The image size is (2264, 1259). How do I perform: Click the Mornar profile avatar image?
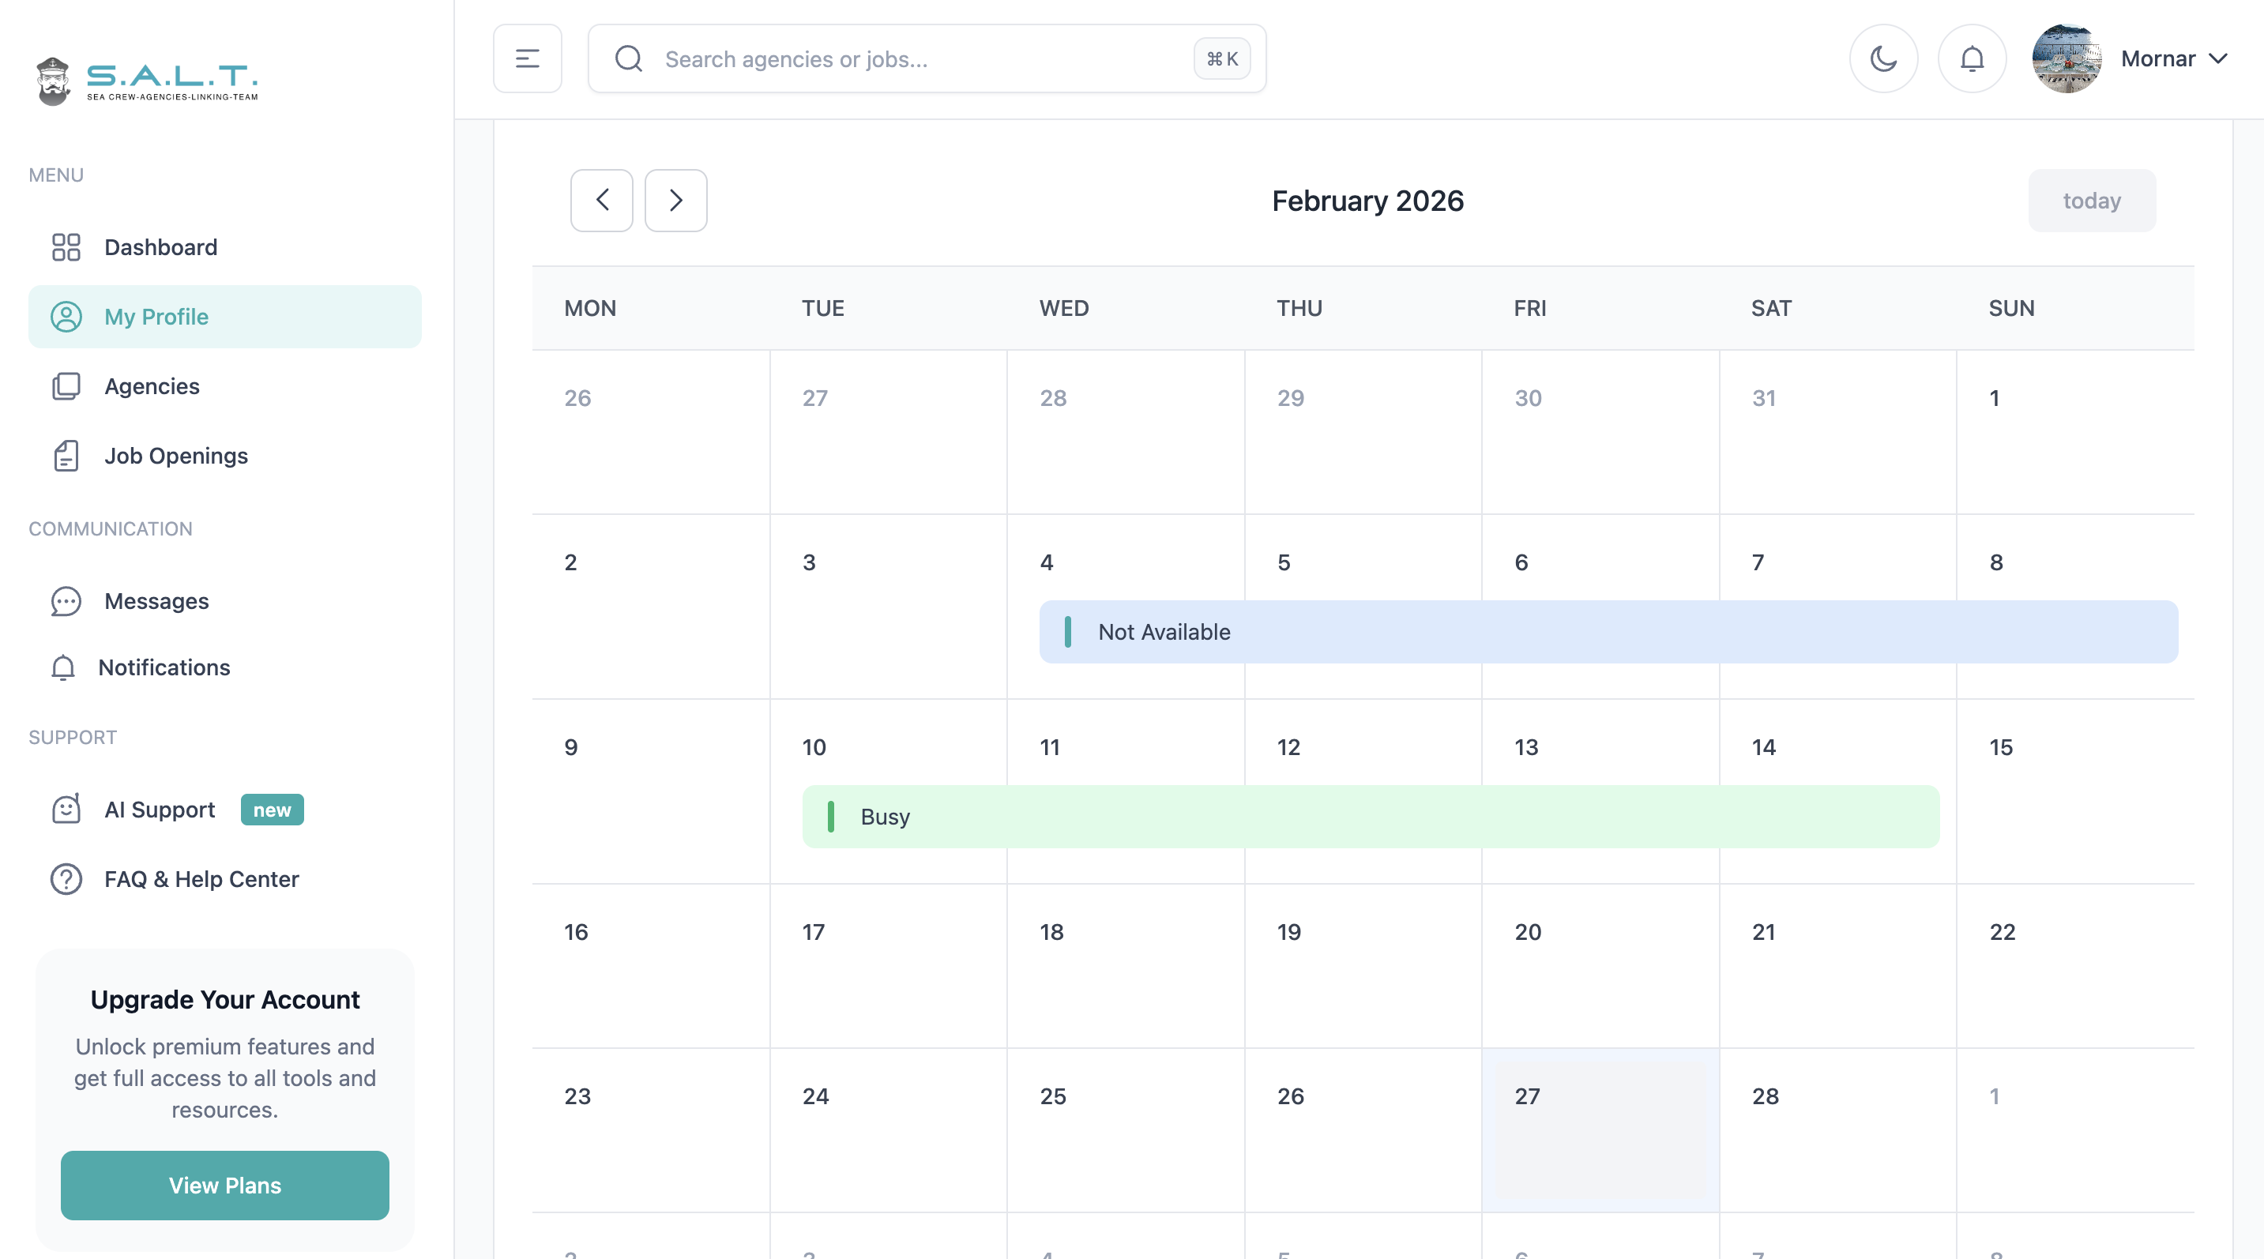tap(2067, 58)
